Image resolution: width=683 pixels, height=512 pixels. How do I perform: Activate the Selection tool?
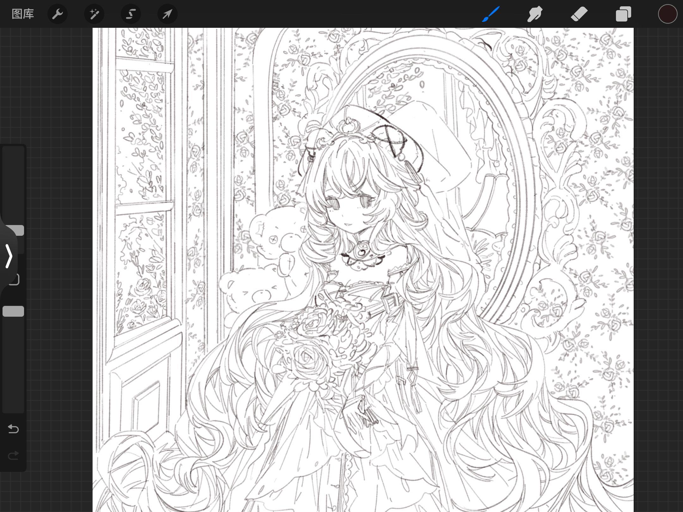point(131,14)
